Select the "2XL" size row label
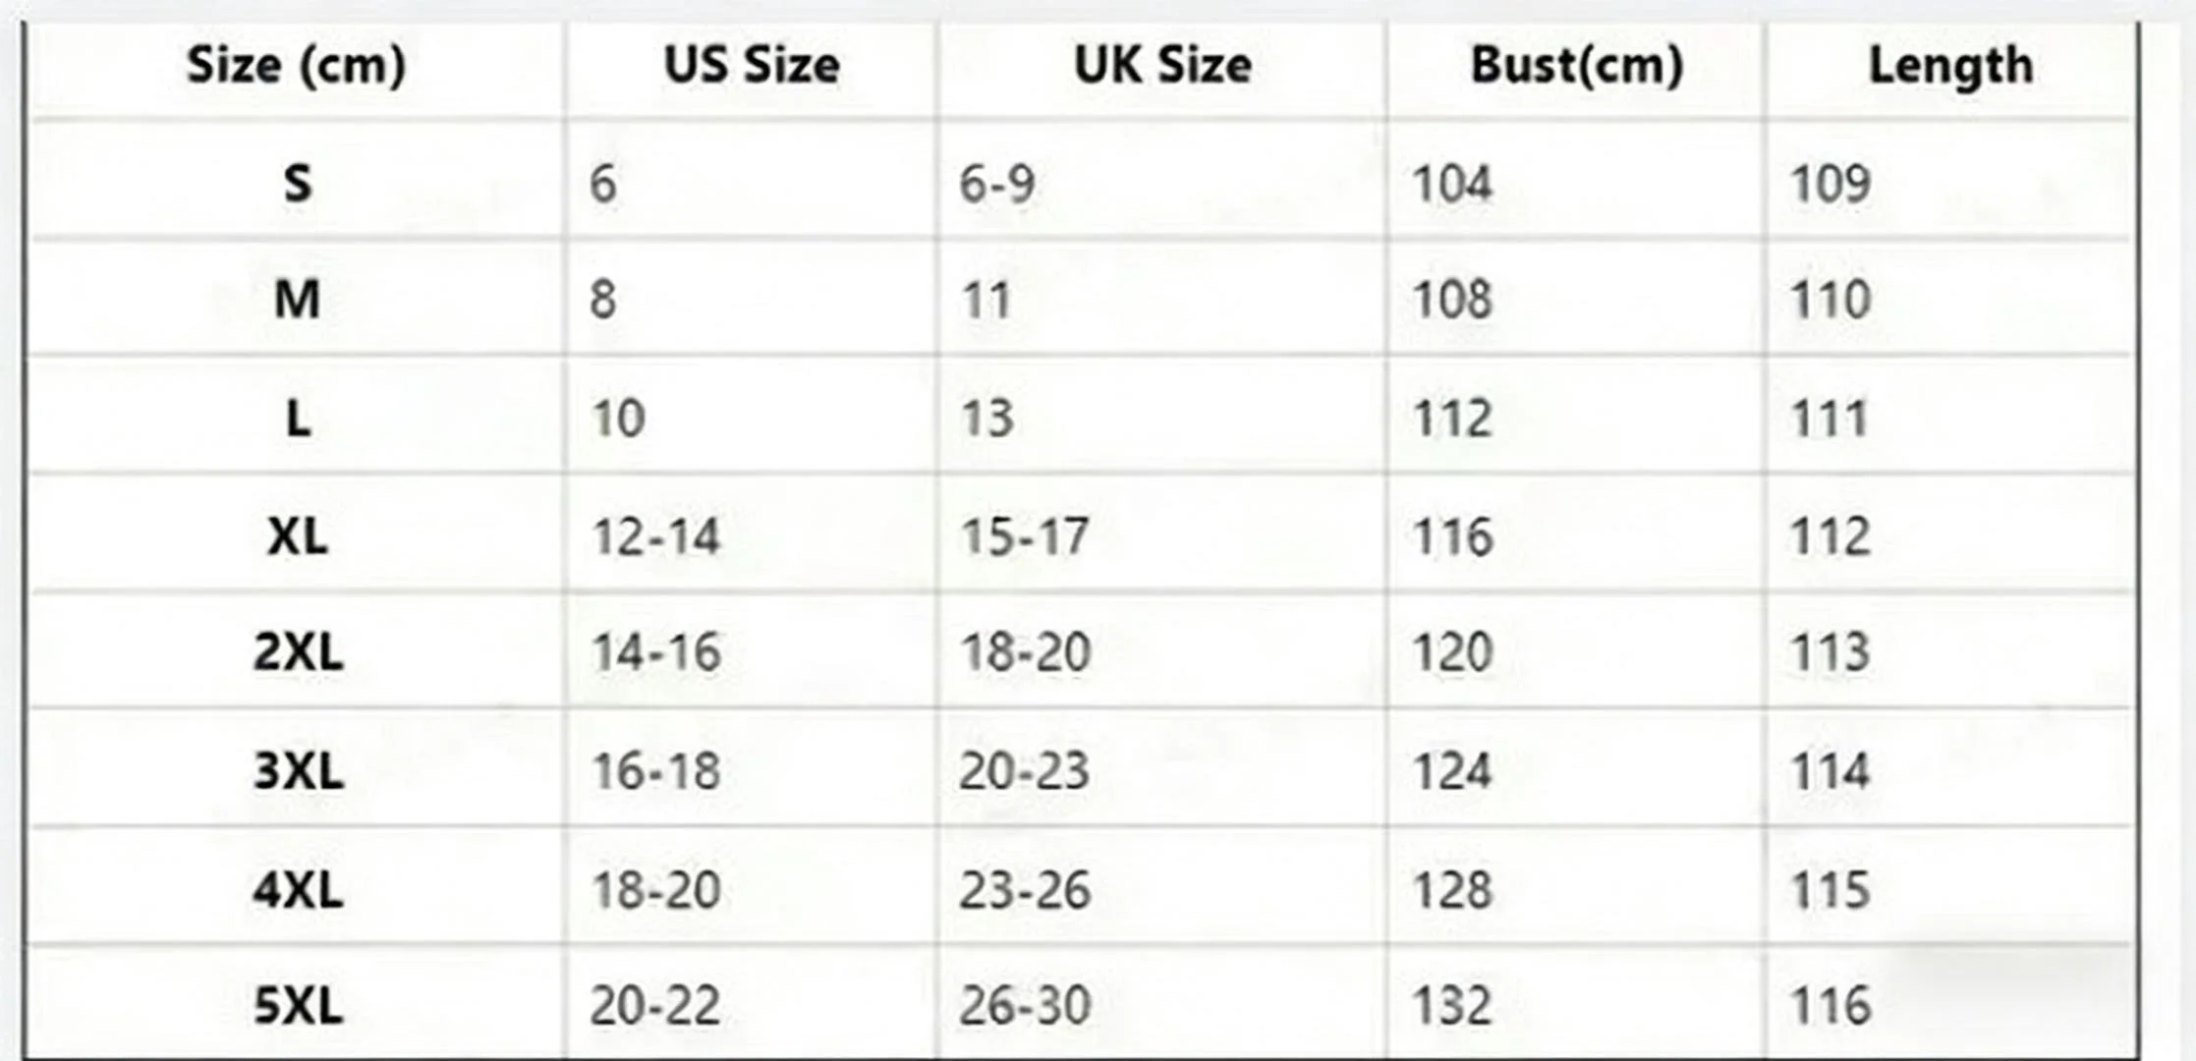Image resolution: width=2196 pixels, height=1061 pixels. point(298,652)
